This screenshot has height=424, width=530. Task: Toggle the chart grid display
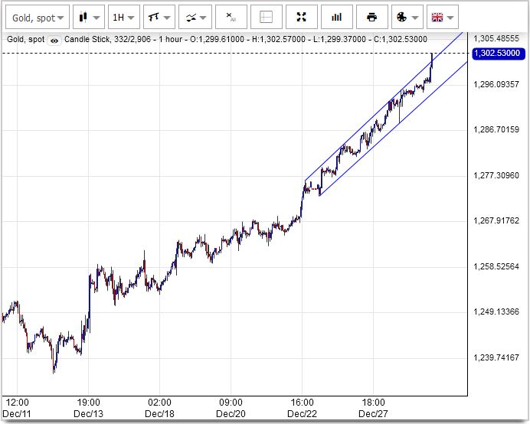click(x=267, y=16)
